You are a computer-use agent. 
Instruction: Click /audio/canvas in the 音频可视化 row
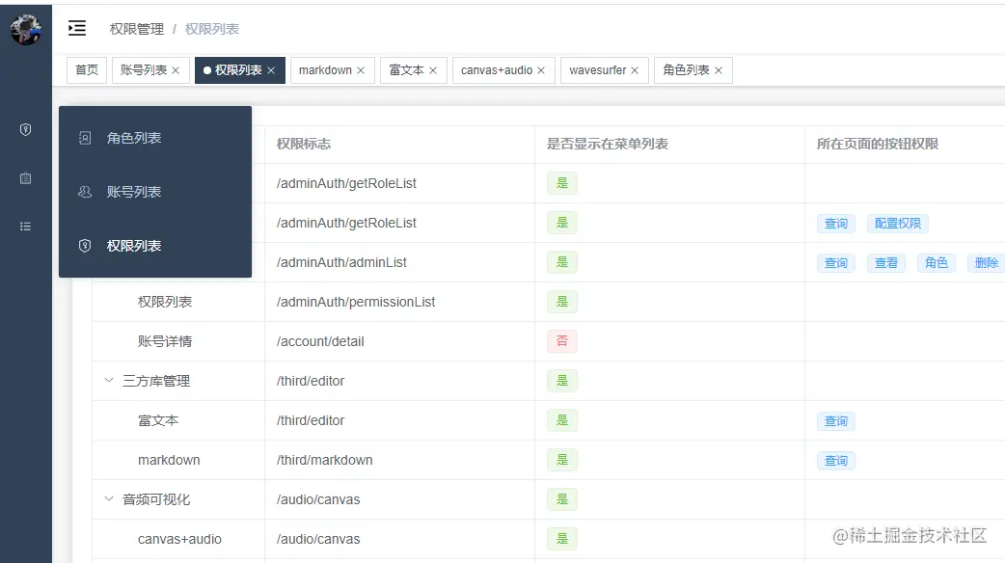tap(318, 499)
